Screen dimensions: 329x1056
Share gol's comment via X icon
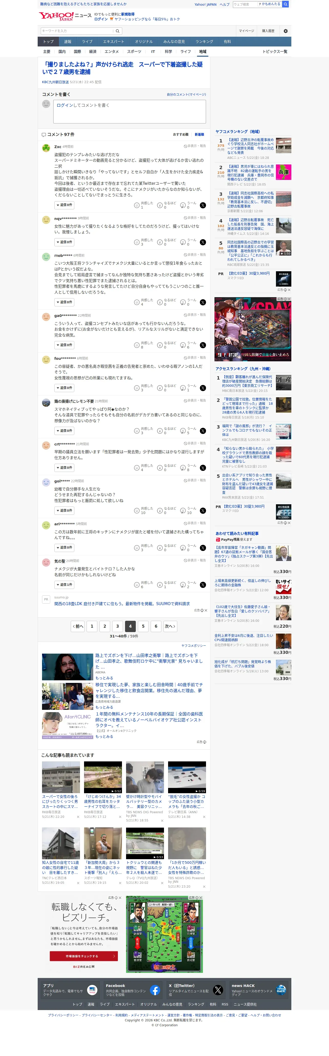203,510
